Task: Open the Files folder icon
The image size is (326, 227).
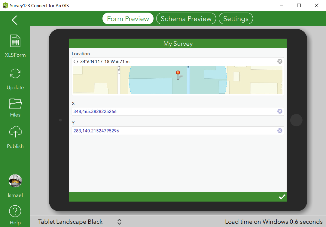Action: [15, 104]
